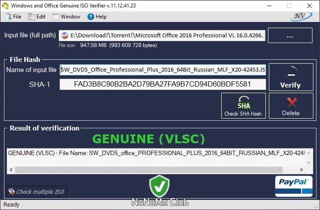Click the GENUINE (VLSC) result text line
Viewport: 320px width, 210px height.
point(156,153)
